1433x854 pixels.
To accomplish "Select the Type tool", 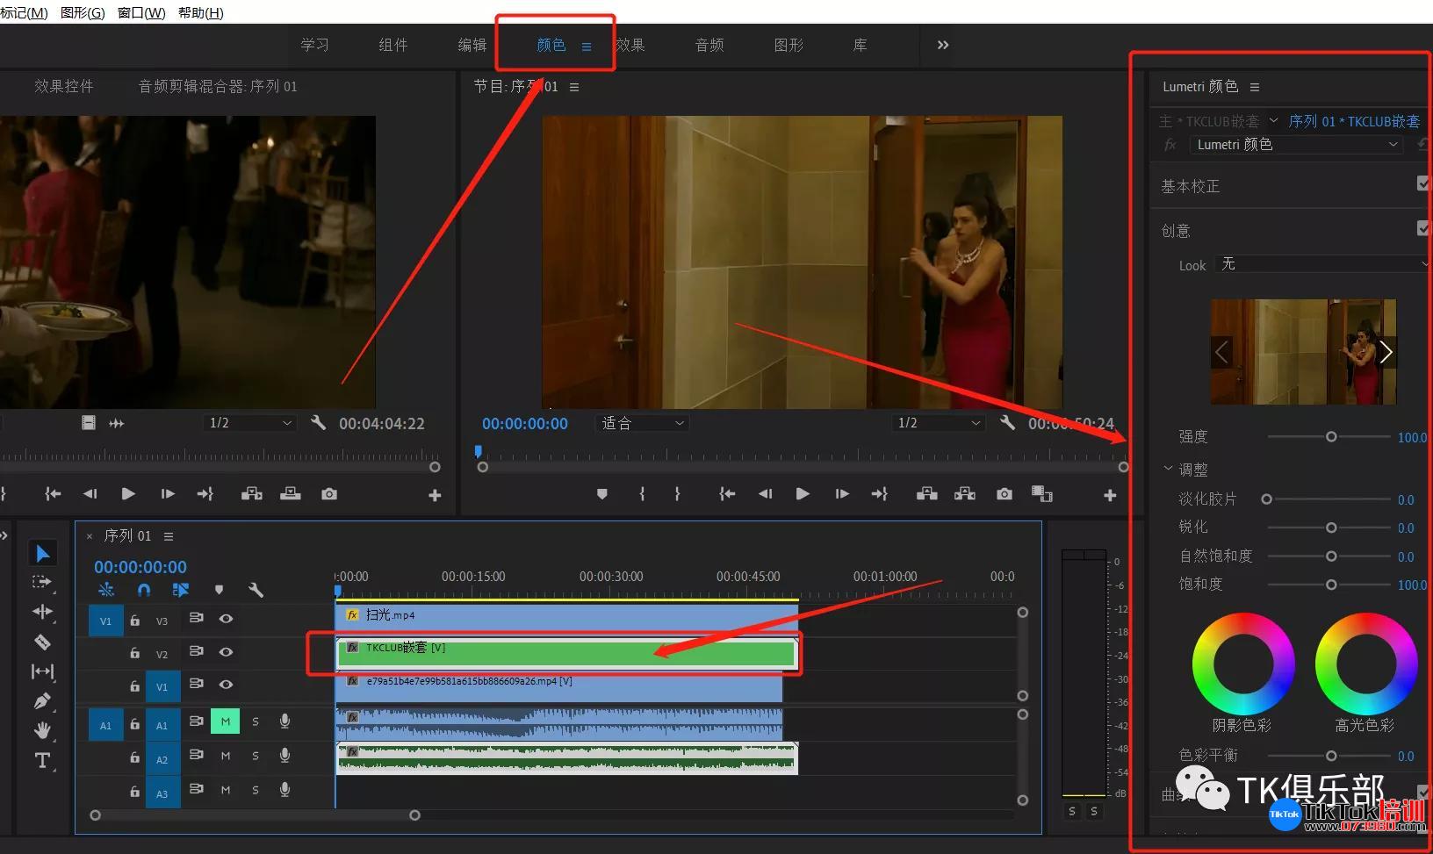I will pyautogui.click(x=42, y=760).
